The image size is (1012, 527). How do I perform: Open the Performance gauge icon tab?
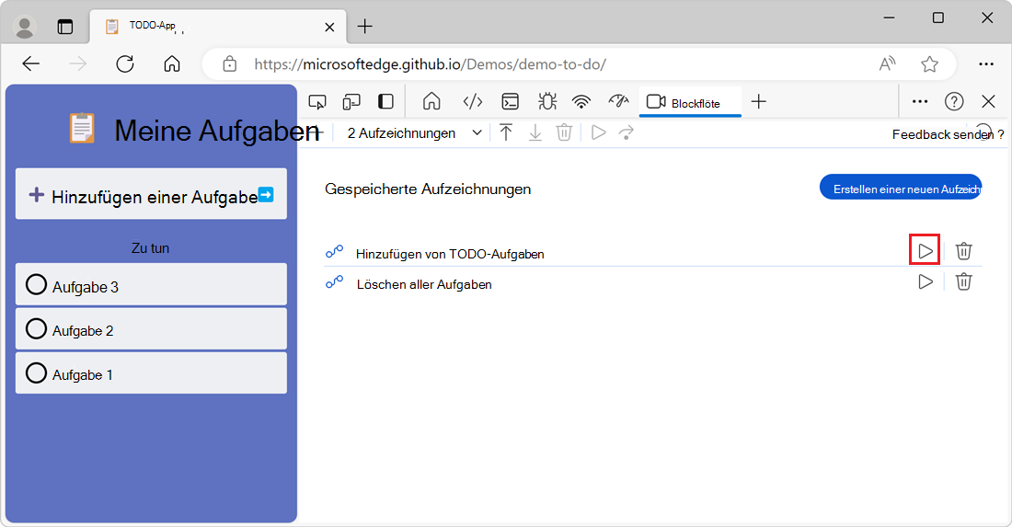[x=618, y=101]
